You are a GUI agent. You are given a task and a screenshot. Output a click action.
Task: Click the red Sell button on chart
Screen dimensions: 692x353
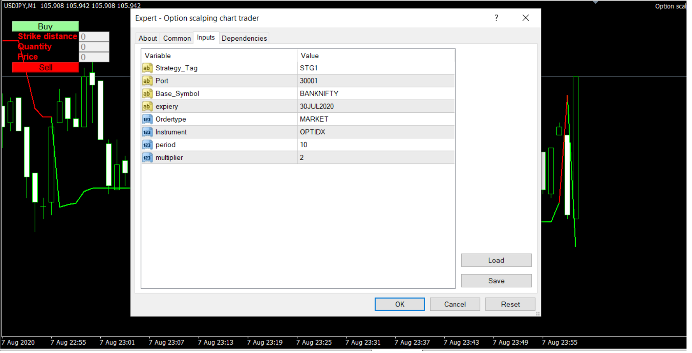click(x=45, y=67)
